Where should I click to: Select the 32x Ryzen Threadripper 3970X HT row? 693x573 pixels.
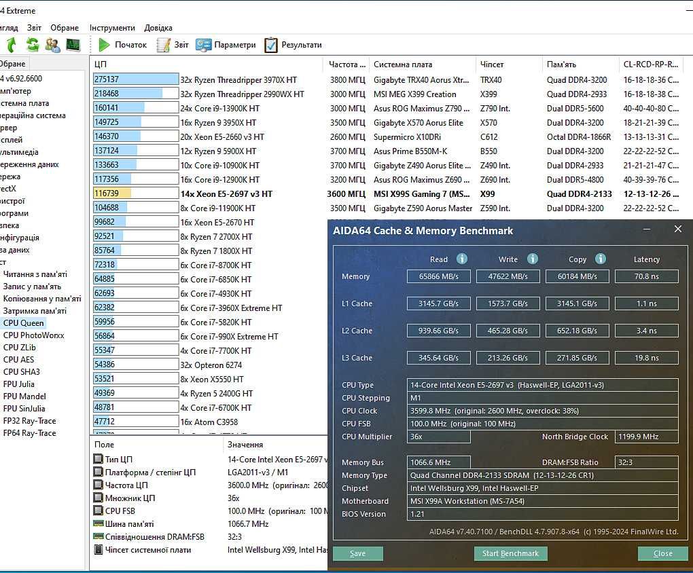click(238, 79)
